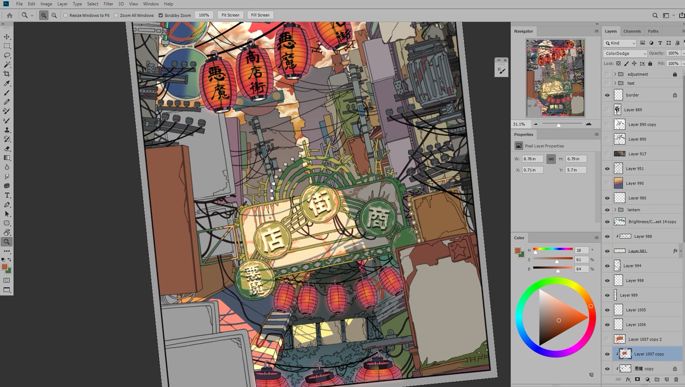Select the Type tool
685x387 pixels.
click(x=7, y=195)
